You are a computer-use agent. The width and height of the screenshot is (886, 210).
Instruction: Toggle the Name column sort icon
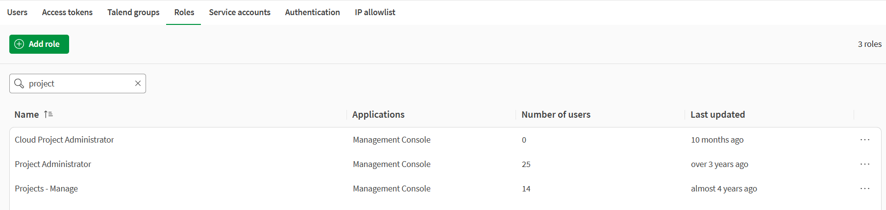(48, 114)
